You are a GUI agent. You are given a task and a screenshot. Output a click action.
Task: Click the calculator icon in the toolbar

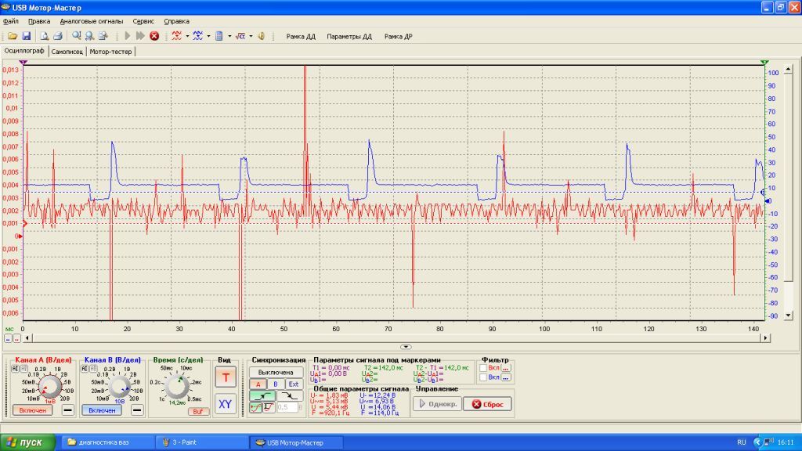219,36
